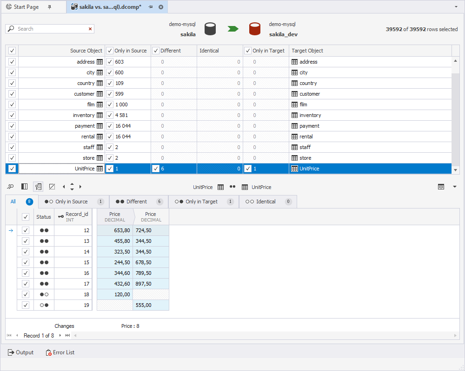Open the Error List panel
The height and width of the screenshot is (371, 465).
tap(60, 352)
